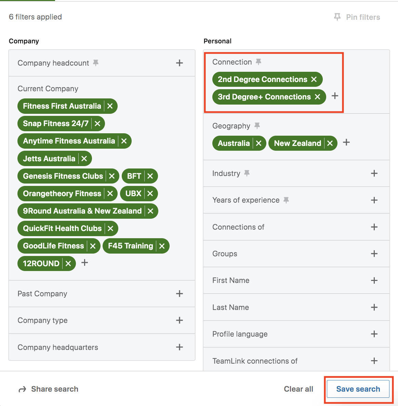This screenshot has width=398, height=406.
Task: Remove the 2nd Degree Connections filter
Action: 314,79
